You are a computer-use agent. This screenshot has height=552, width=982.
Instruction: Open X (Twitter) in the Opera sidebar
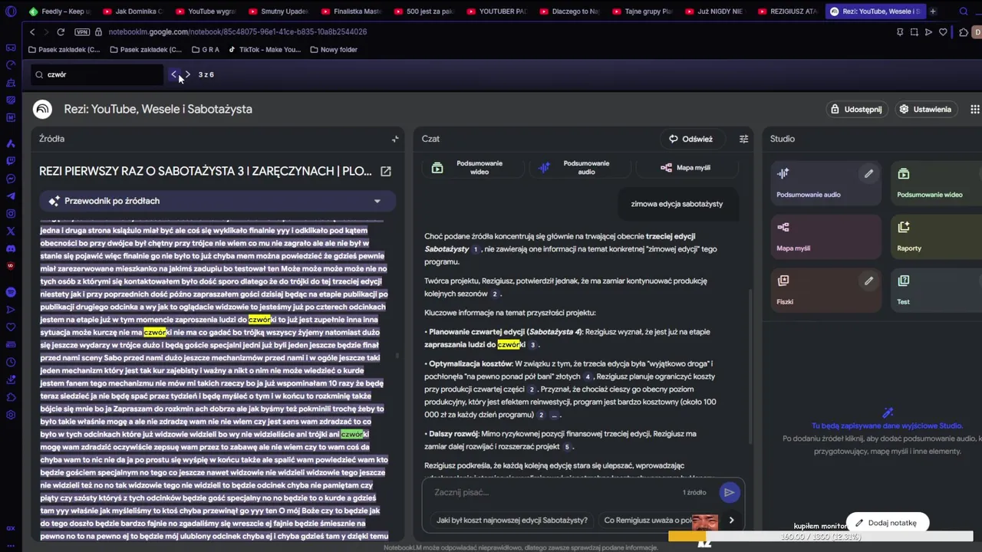pos(11,231)
